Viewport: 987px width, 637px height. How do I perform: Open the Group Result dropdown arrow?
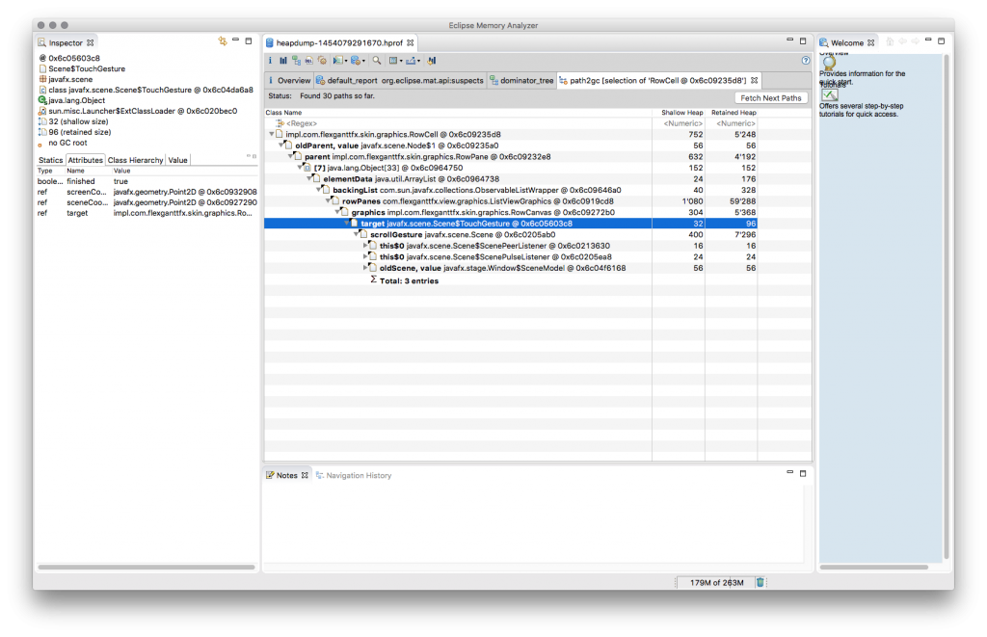click(x=401, y=61)
